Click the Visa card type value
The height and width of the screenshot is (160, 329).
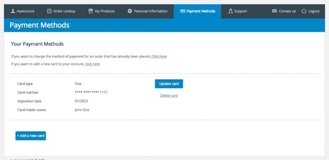click(78, 84)
